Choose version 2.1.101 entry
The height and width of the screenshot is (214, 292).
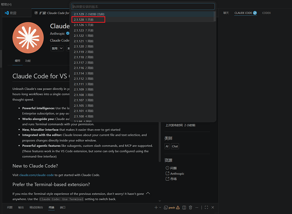pos(143,111)
